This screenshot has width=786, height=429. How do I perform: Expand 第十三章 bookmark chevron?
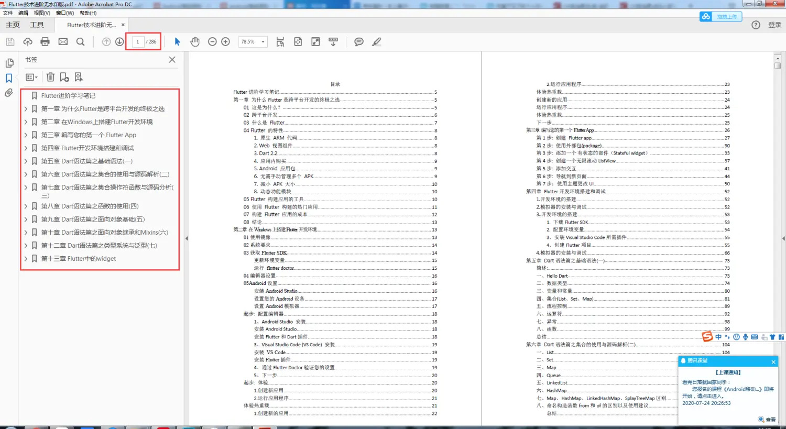click(x=26, y=259)
